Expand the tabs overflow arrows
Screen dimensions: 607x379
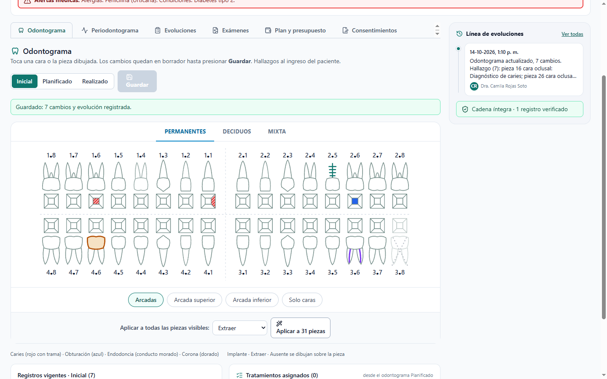(x=437, y=30)
